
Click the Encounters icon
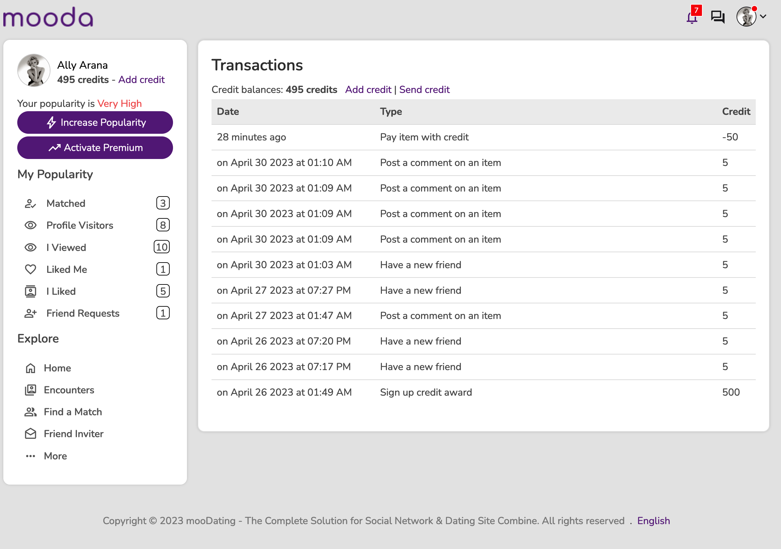point(30,390)
